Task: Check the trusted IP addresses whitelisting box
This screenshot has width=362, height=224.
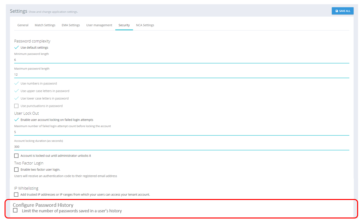Action: 17,194
